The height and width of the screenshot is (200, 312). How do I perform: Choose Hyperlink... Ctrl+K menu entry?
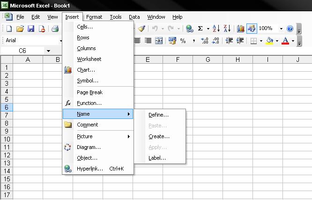pos(98,169)
